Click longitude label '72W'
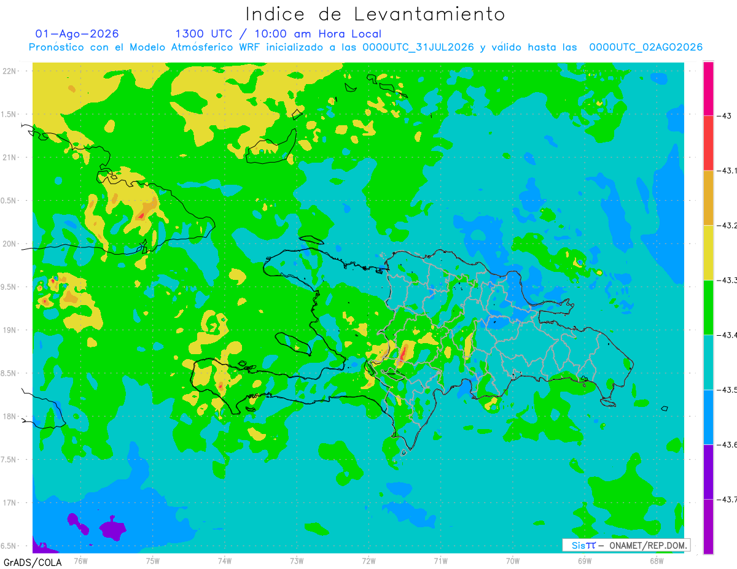The width and height of the screenshot is (737, 569). pos(368,560)
